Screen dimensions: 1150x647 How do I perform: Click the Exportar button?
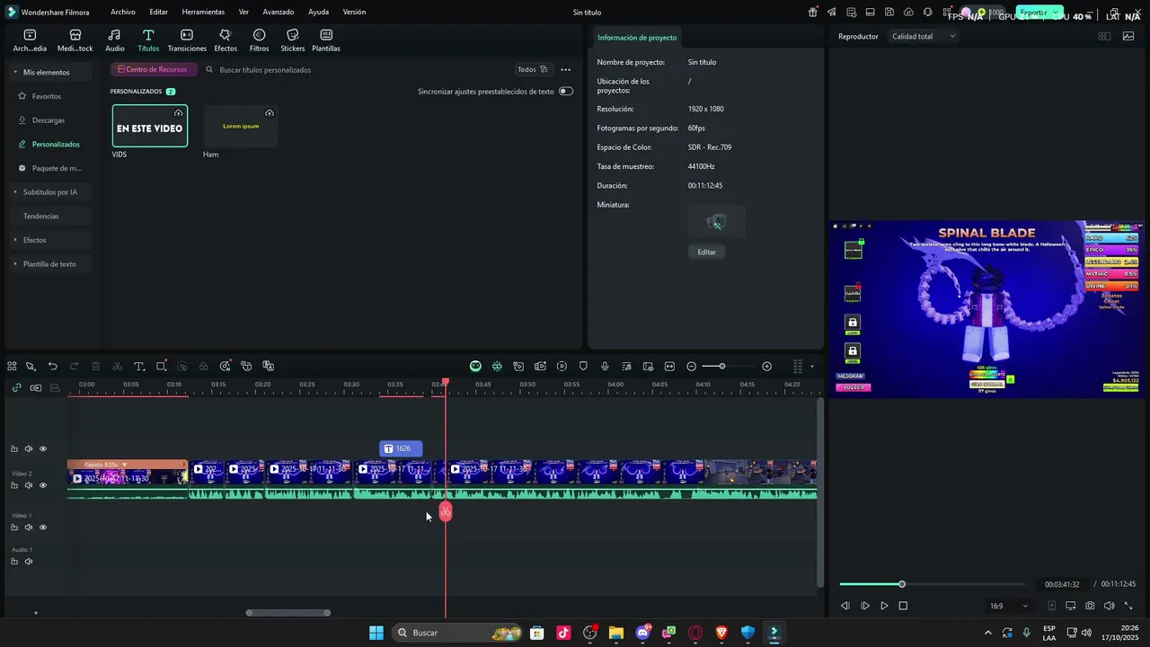pos(1039,13)
